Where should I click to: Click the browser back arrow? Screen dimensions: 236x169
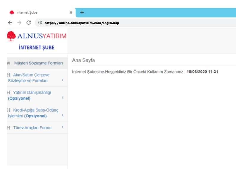point(10,23)
